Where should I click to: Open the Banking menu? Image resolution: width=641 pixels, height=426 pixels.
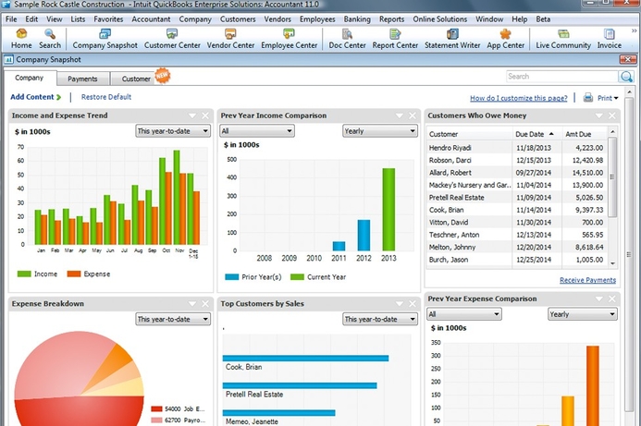coord(357,19)
